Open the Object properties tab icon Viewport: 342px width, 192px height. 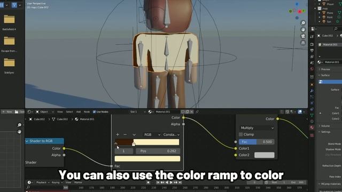pyautogui.click(x=312, y=84)
